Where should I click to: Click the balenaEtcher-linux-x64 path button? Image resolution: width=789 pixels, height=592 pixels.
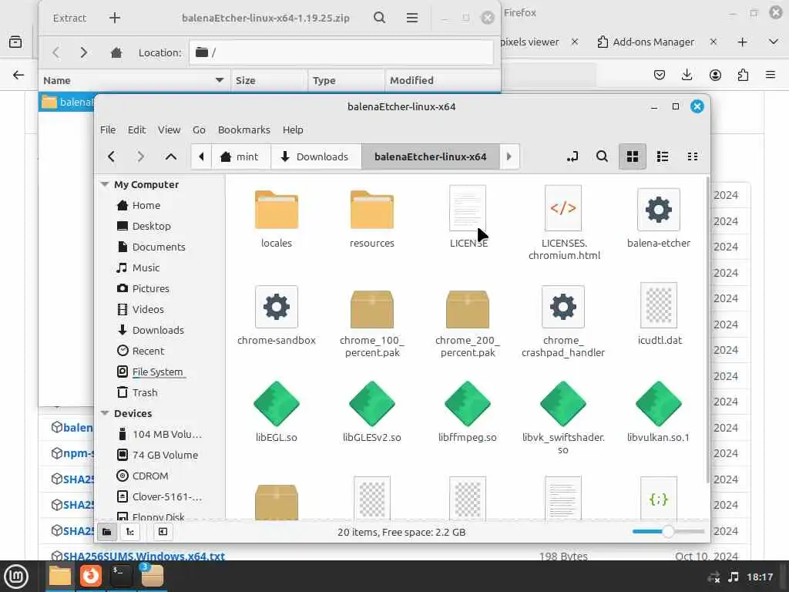[430, 156]
